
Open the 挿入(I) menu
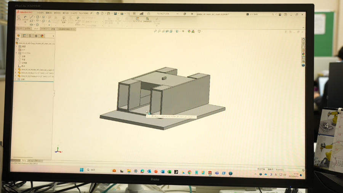point(66,13)
